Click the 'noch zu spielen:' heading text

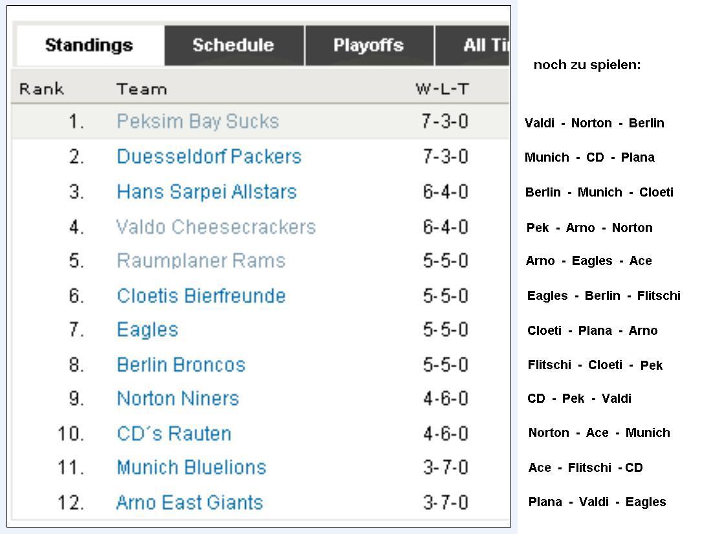[587, 65]
